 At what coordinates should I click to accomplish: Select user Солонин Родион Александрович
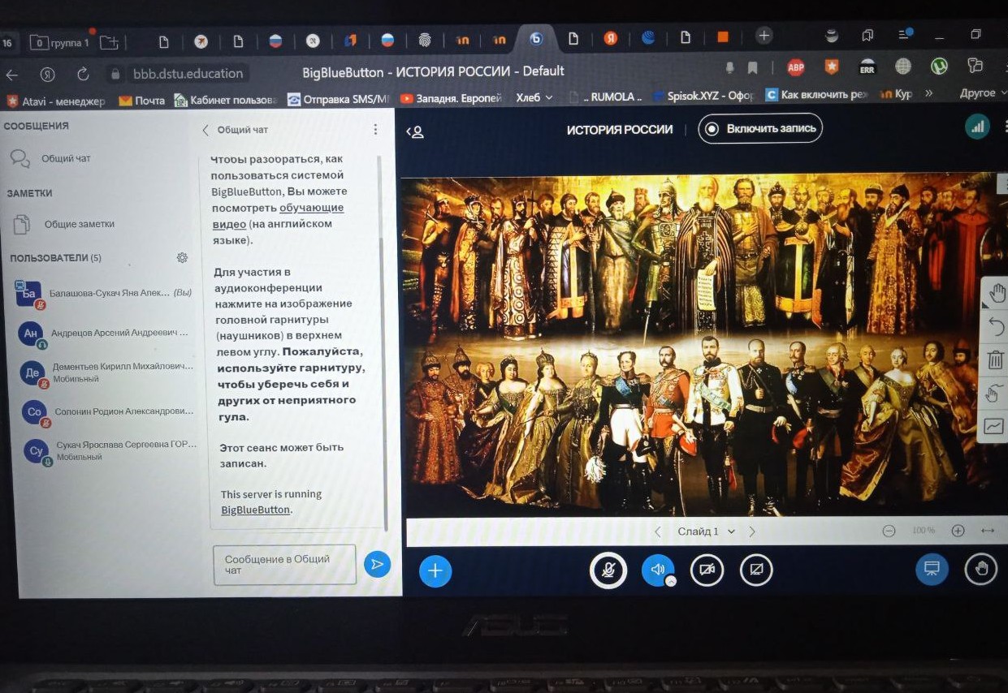pyautogui.click(x=107, y=411)
